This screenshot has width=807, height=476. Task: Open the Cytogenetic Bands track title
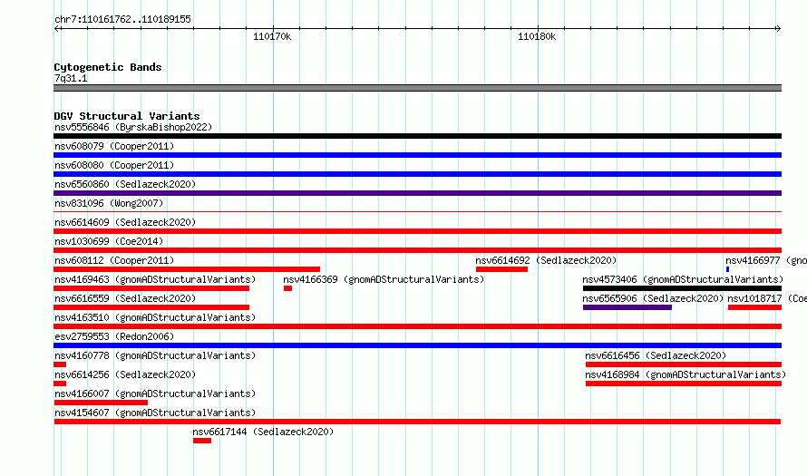(108, 67)
